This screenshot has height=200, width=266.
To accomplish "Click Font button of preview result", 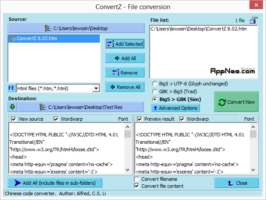I will click(249, 119).
